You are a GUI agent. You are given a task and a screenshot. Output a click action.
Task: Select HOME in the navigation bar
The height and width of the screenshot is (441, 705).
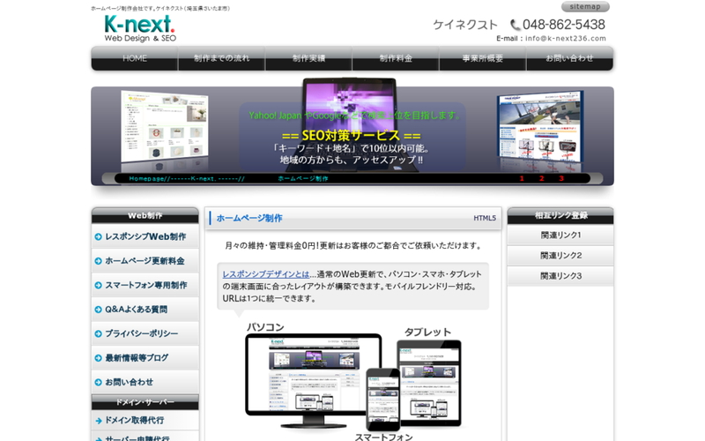point(135,58)
